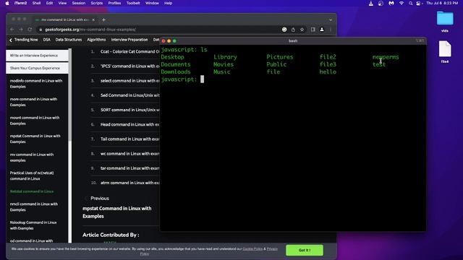Open mount command in Linux link

[35, 121]
